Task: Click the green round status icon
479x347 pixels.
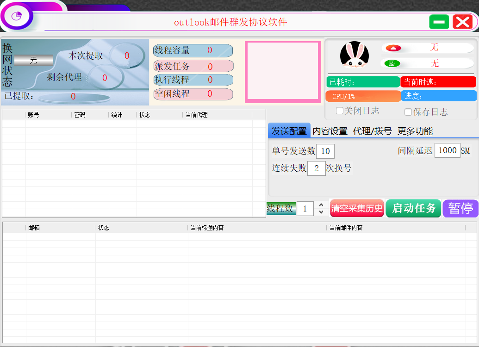Action: pyautogui.click(x=392, y=63)
